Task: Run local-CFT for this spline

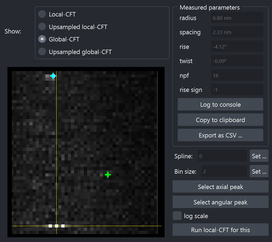Action: (220, 230)
